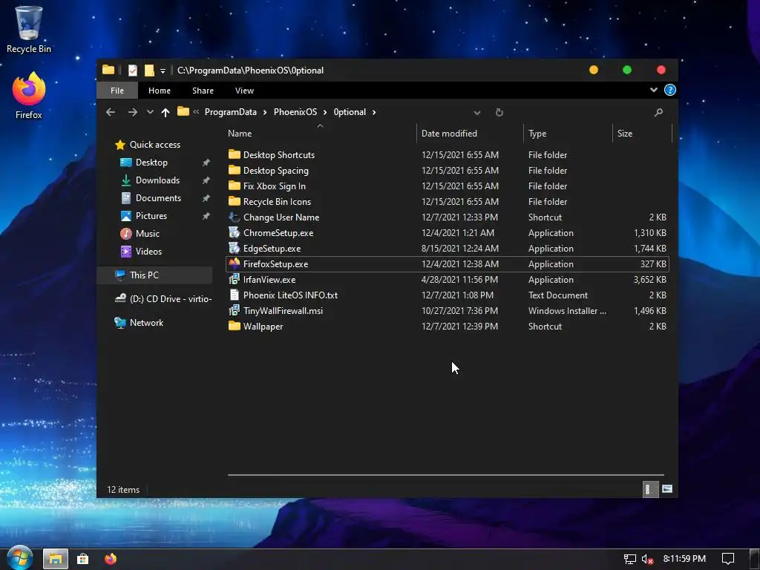Select Change User Name shortcut icon
The width and height of the screenshot is (760, 570).
click(x=234, y=217)
